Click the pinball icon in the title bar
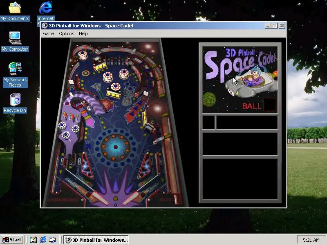The height and width of the screenshot is (245, 327). [45, 26]
